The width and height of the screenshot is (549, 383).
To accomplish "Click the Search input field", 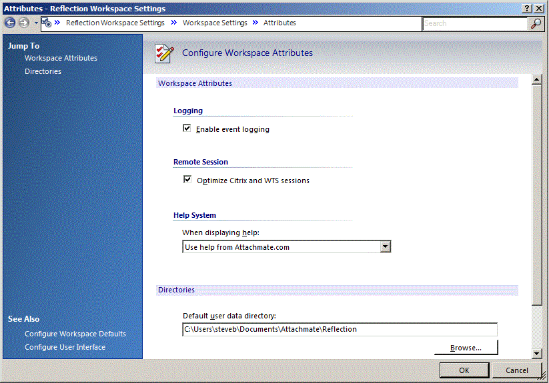I will click(x=474, y=23).
